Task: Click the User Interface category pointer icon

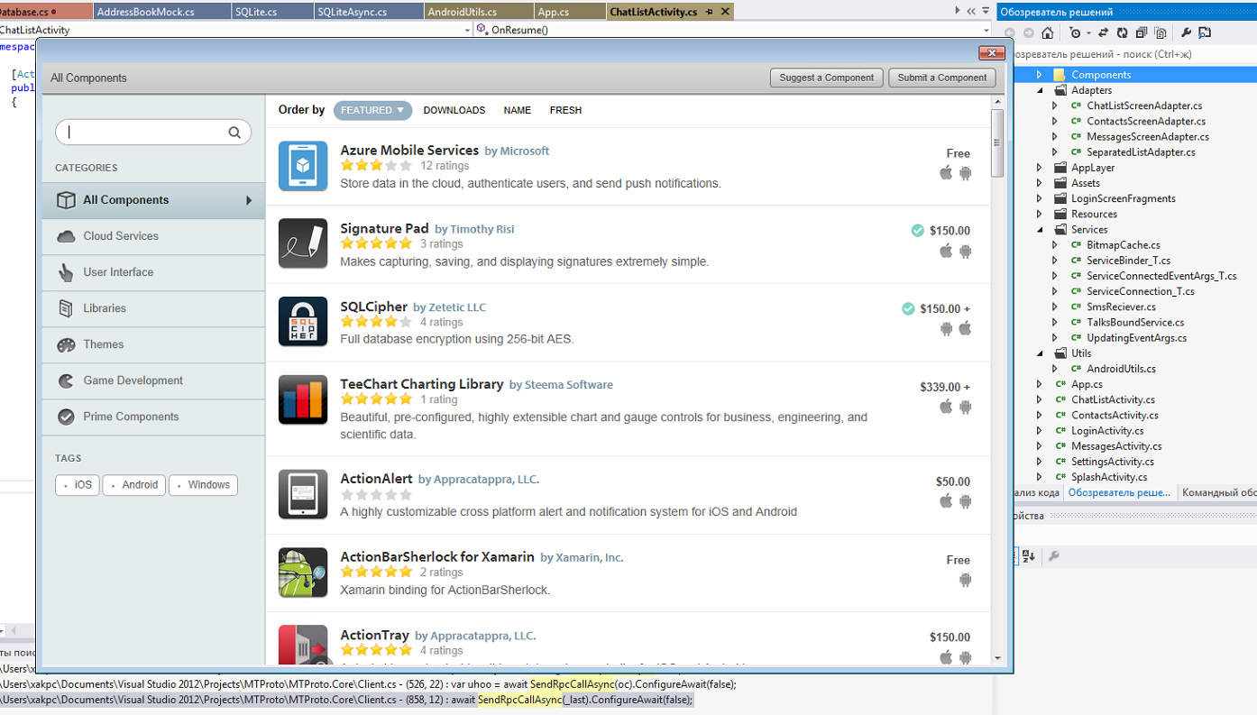Action: [x=66, y=272]
